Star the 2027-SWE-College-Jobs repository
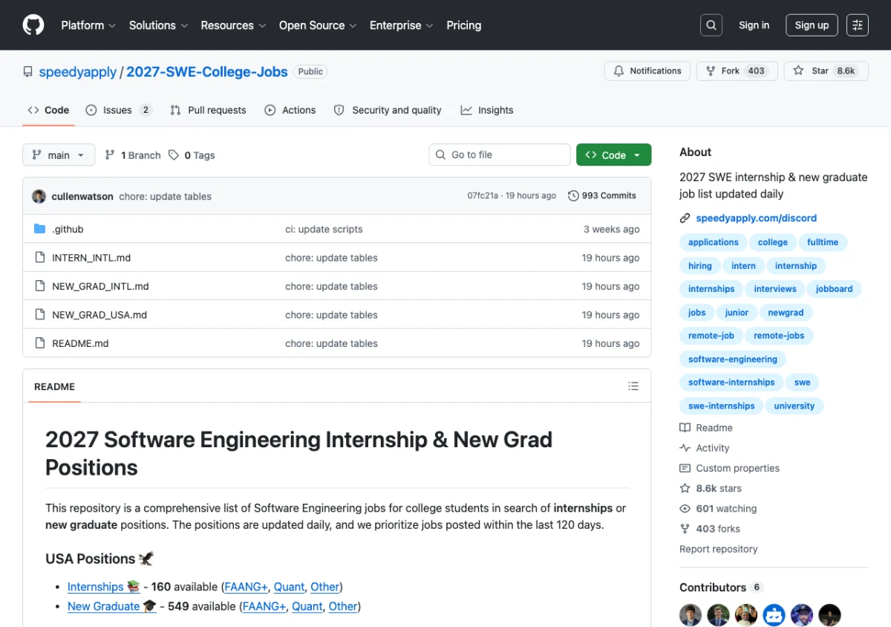 (x=826, y=71)
